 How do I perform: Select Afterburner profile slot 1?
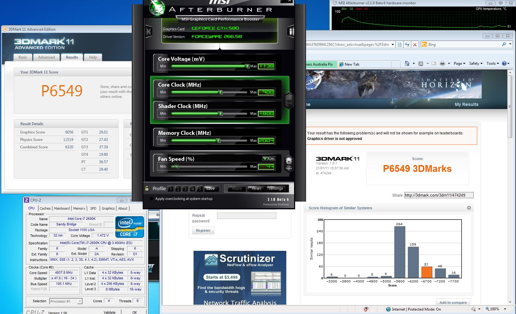coord(170,189)
